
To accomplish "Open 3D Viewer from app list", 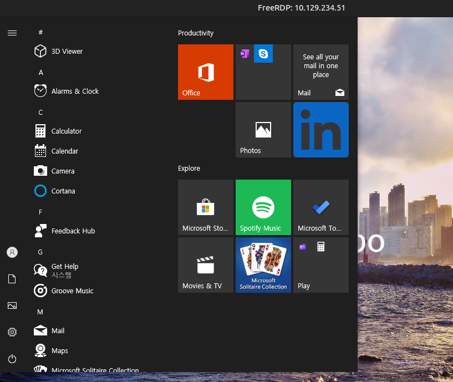I will click(x=67, y=51).
